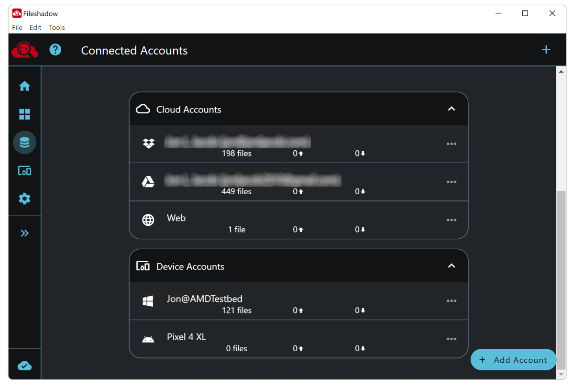Open the File menu
Screen dimensions: 574x389
coord(17,27)
